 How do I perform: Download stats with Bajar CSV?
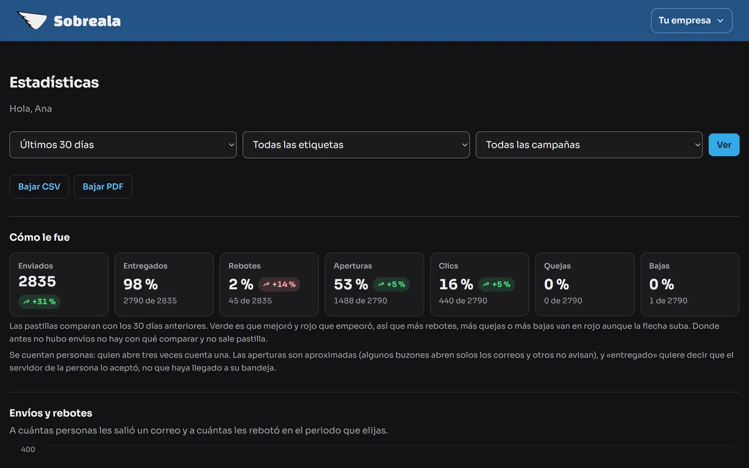[x=39, y=187]
